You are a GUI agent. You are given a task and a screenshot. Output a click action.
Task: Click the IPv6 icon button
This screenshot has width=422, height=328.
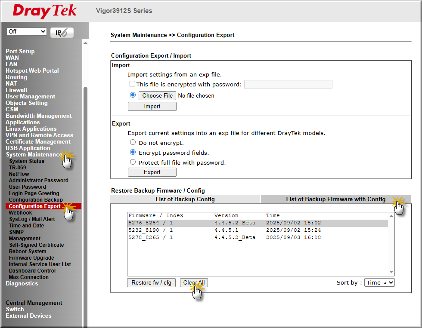click(x=62, y=33)
